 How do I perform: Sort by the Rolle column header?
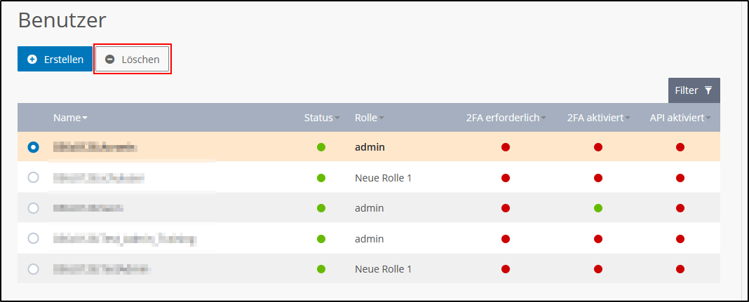(x=366, y=118)
